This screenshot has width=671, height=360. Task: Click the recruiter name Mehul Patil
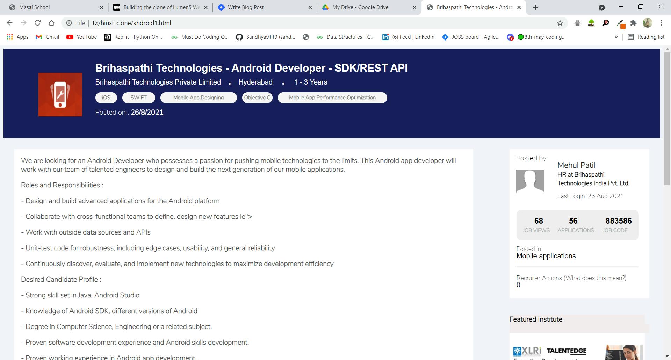(576, 165)
